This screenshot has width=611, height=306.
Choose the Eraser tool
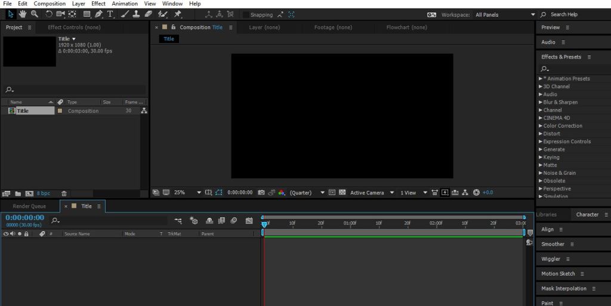149,14
